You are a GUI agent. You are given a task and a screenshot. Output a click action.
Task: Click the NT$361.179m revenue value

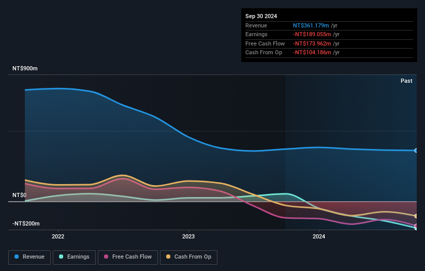click(x=311, y=25)
